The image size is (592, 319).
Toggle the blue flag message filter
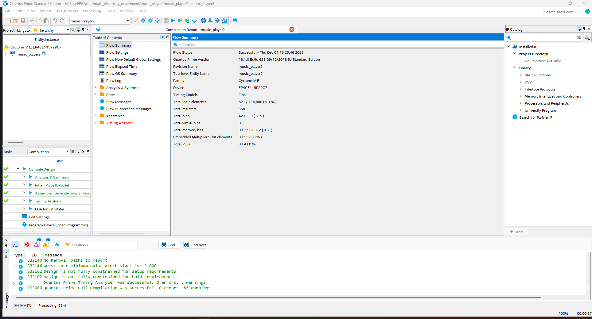57,244
